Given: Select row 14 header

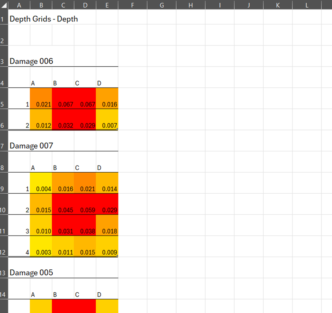Looking at the screenshot, I should pyautogui.click(x=4, y=289).
